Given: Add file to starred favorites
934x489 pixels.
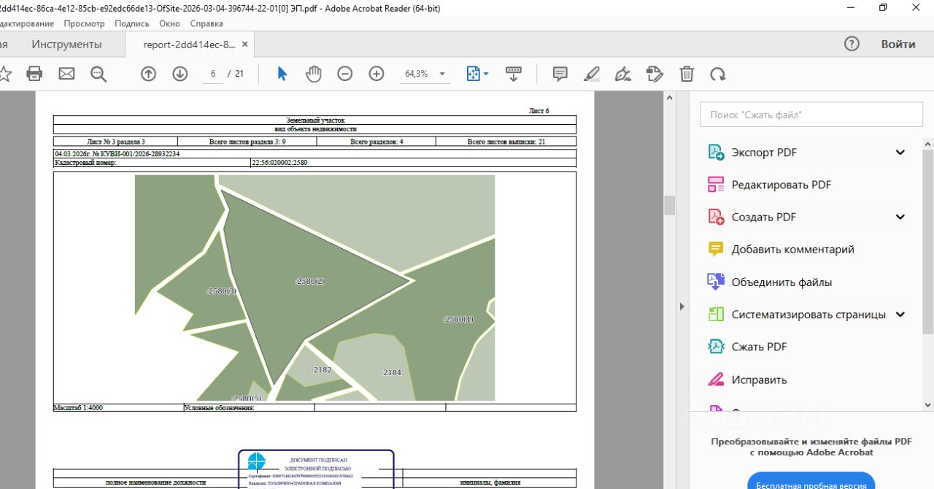Looking at the screenshot, I should tap(4, 74).
